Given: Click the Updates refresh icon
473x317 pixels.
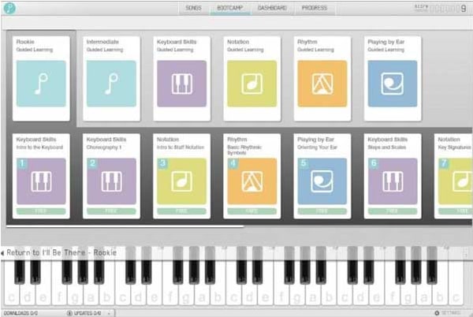Looking at the screenshot, I should 69,313.
